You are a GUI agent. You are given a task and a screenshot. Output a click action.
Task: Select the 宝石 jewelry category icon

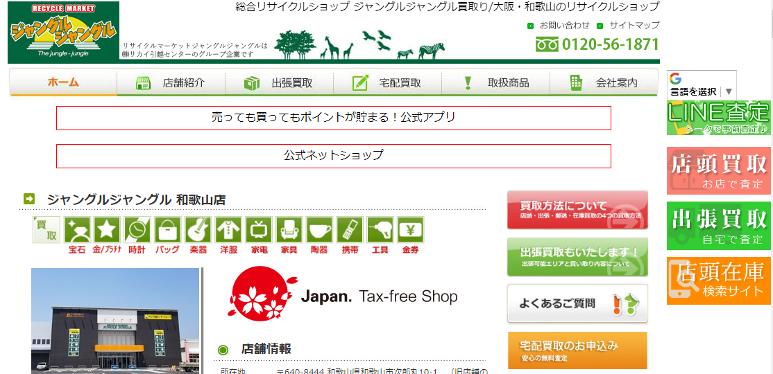tap(78, 230)
